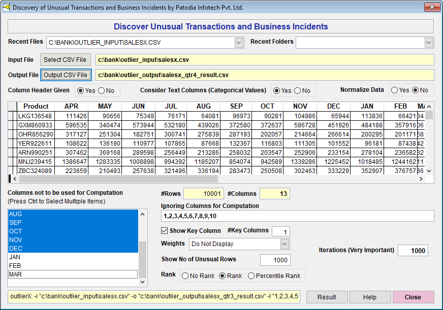Expand the Recent Folders dropdown
This screenshot has width=443, height=310.
429,43
